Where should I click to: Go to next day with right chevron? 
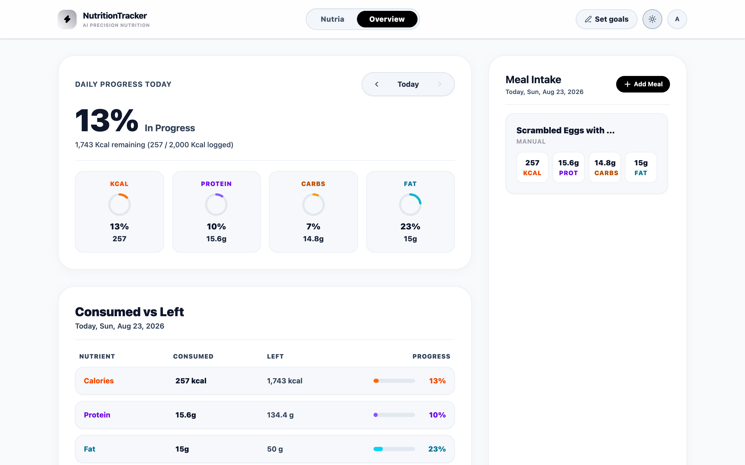439,84
